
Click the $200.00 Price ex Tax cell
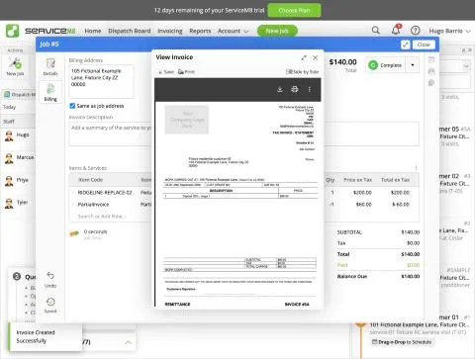(x=362, y=193)
